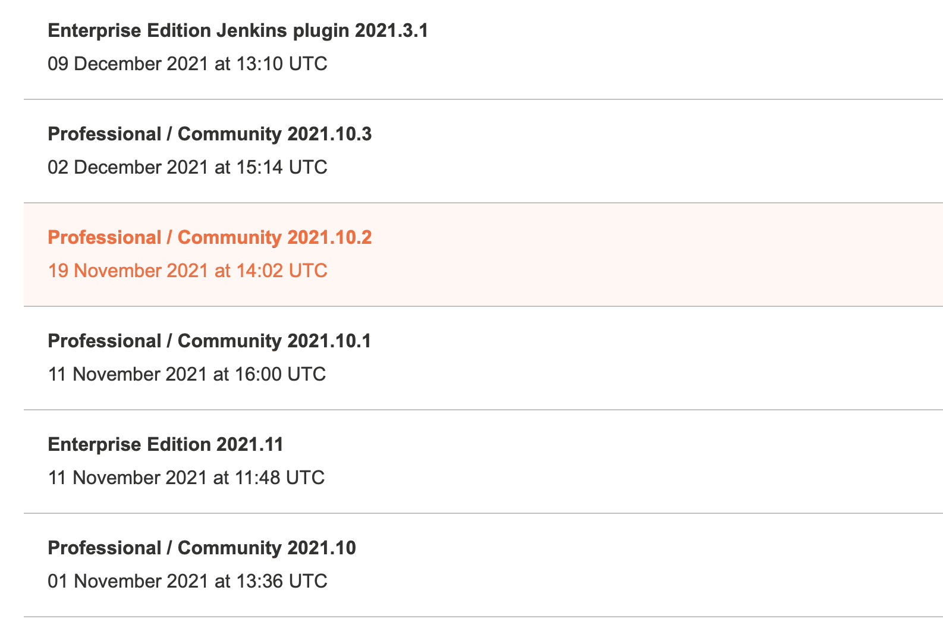Screen dimensions: 943x634
Task: Open Professional / Community 2021.10.3 release notes
Action: pos(209,134)
